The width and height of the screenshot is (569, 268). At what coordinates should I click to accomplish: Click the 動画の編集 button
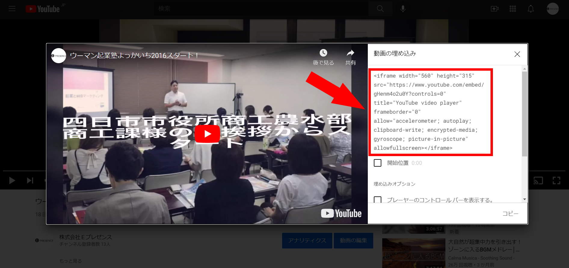tap(353, 241)
